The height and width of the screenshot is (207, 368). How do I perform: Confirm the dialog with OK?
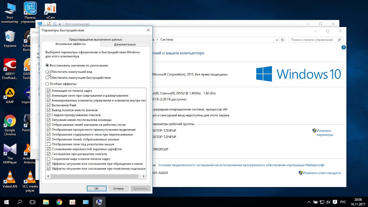tap(97, 189)
